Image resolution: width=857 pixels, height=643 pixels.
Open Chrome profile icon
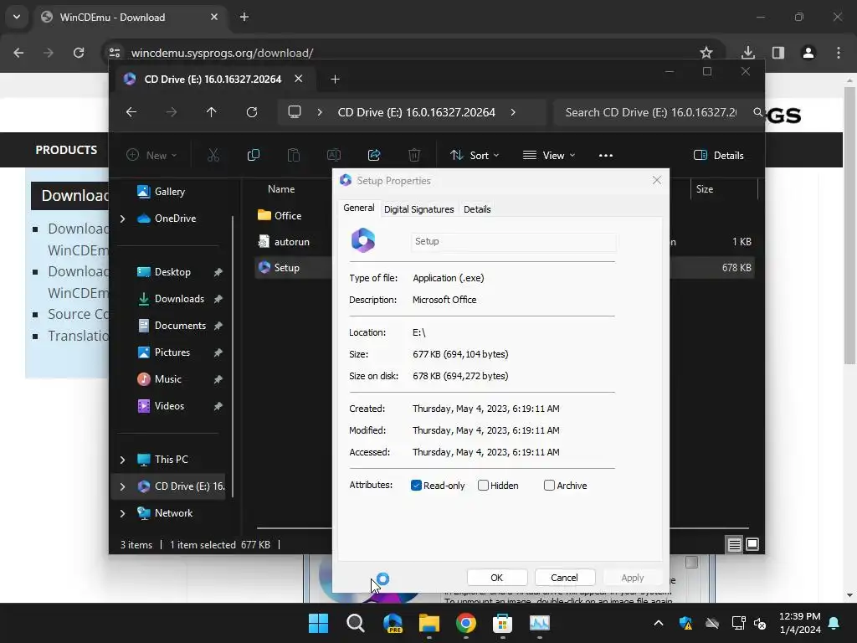808,53
